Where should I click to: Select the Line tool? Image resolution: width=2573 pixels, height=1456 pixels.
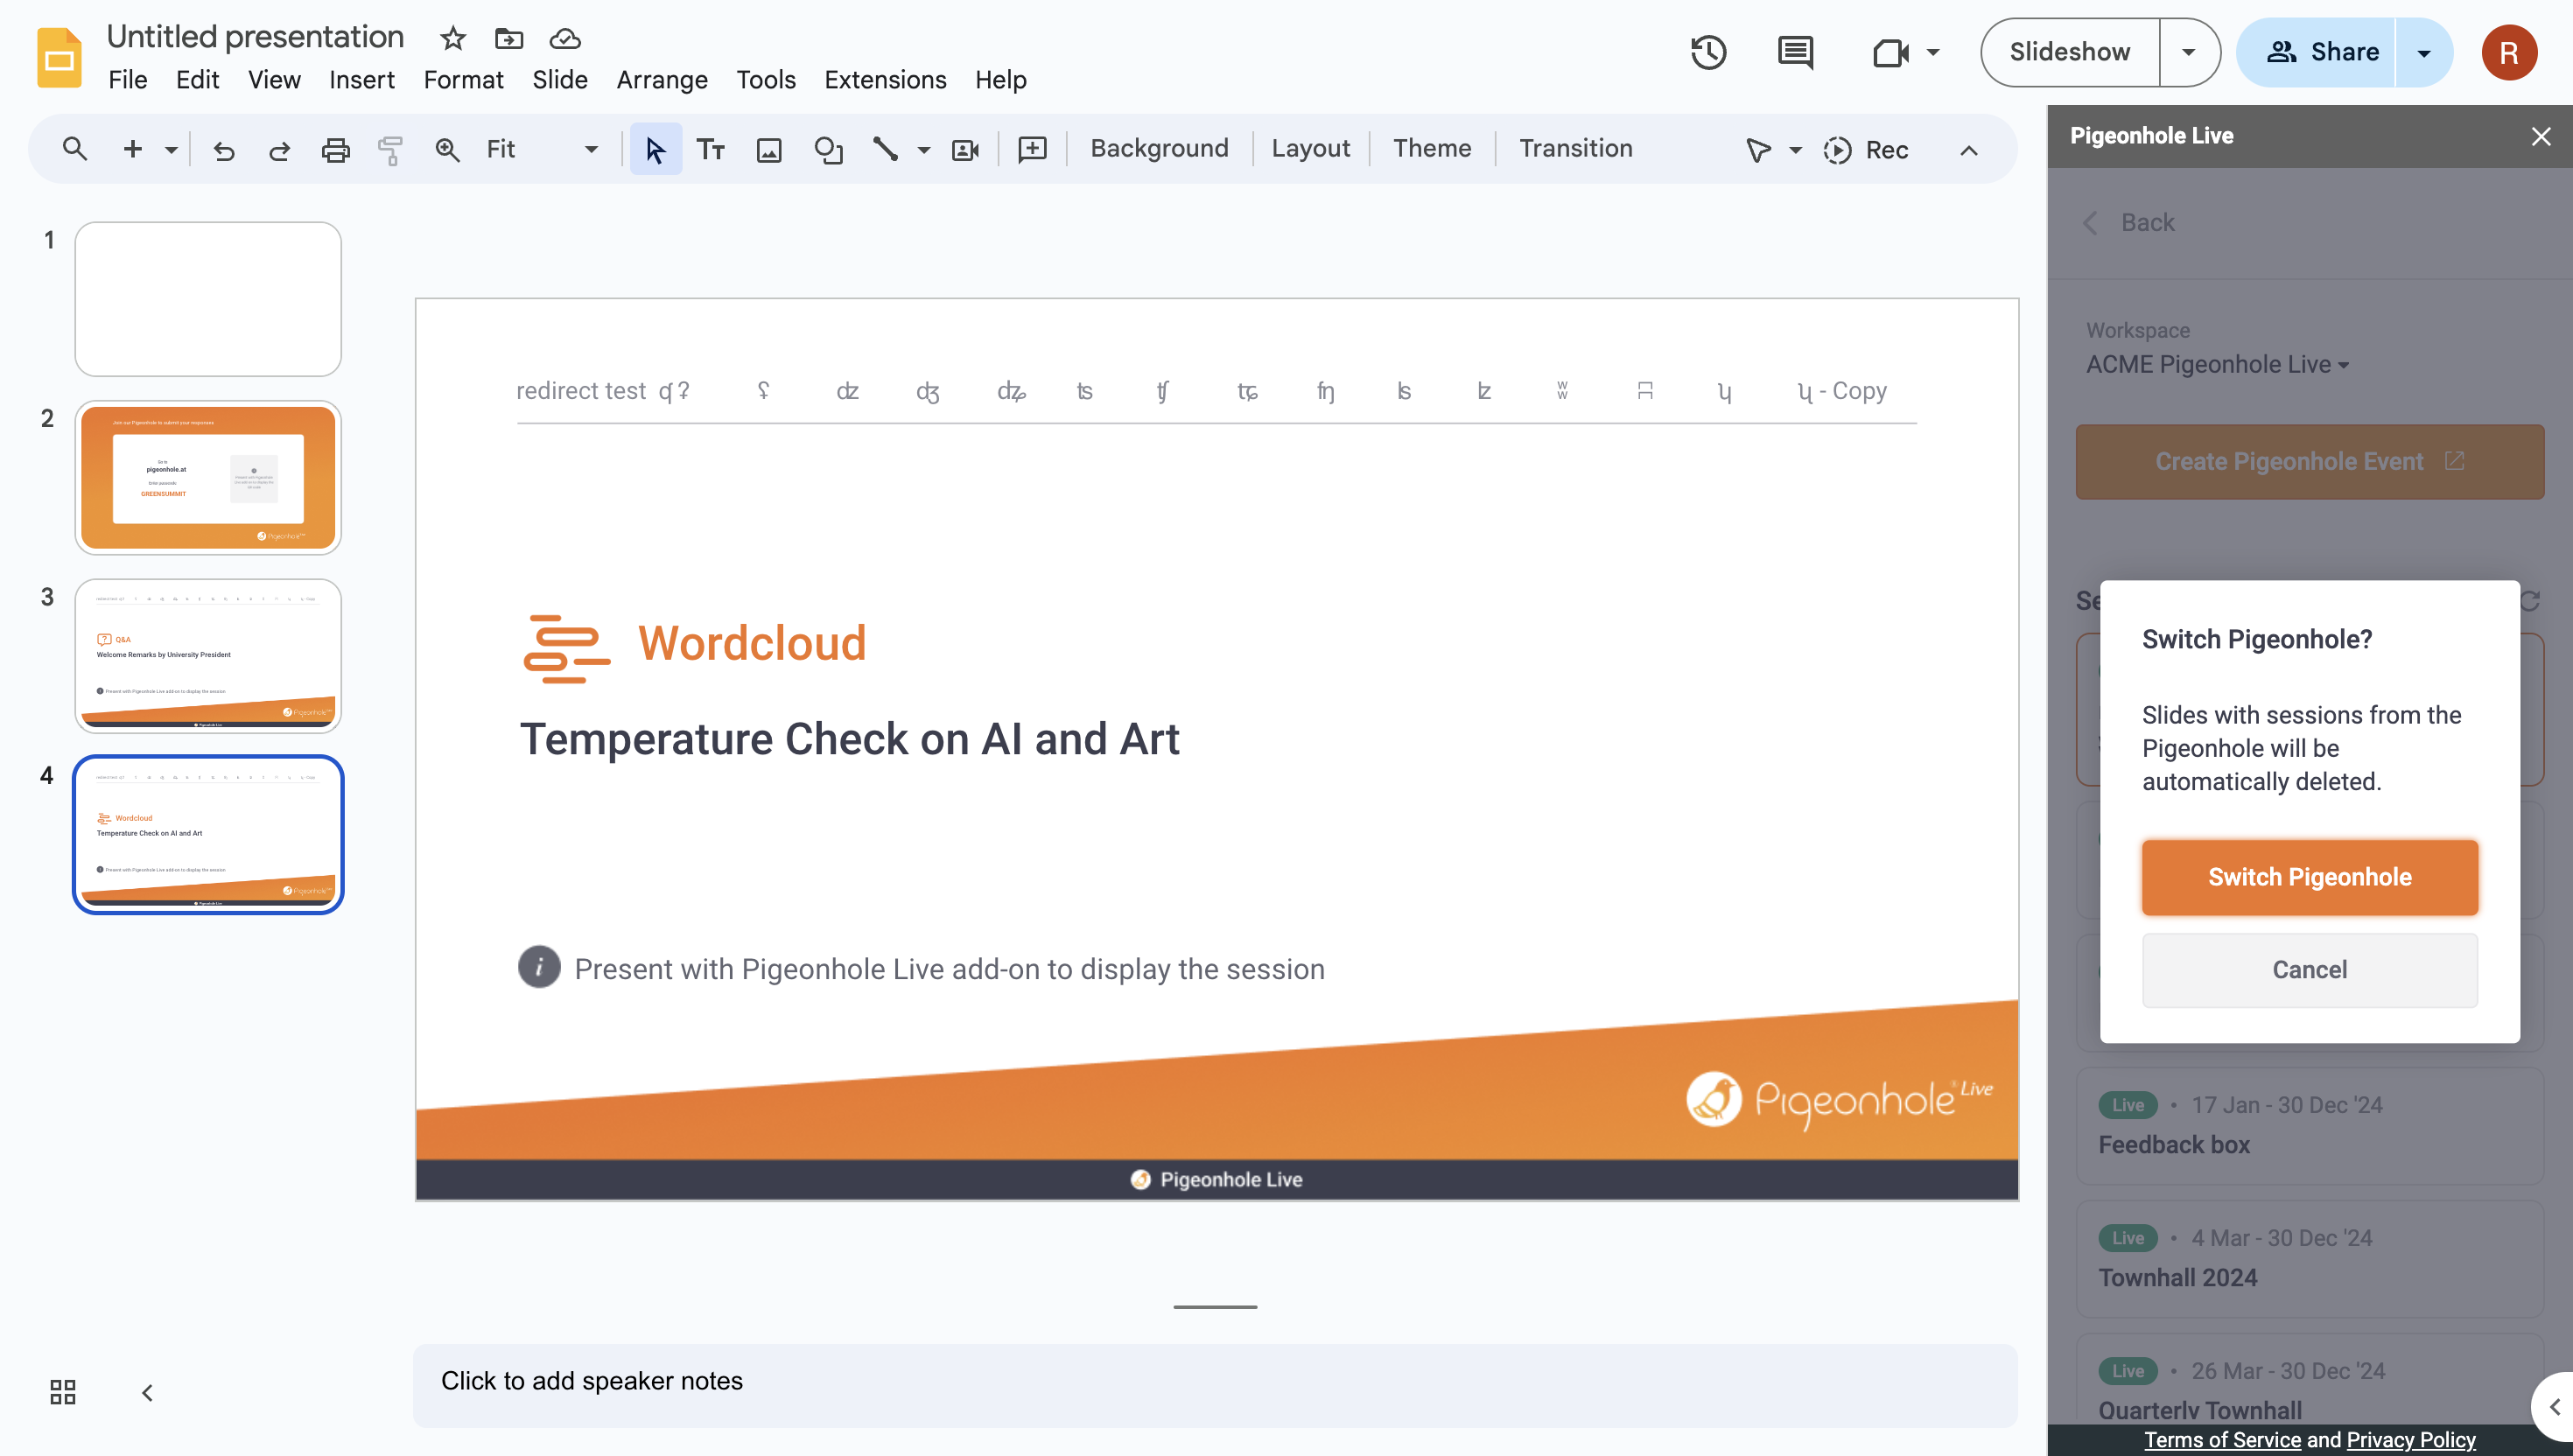pos(885,150)
